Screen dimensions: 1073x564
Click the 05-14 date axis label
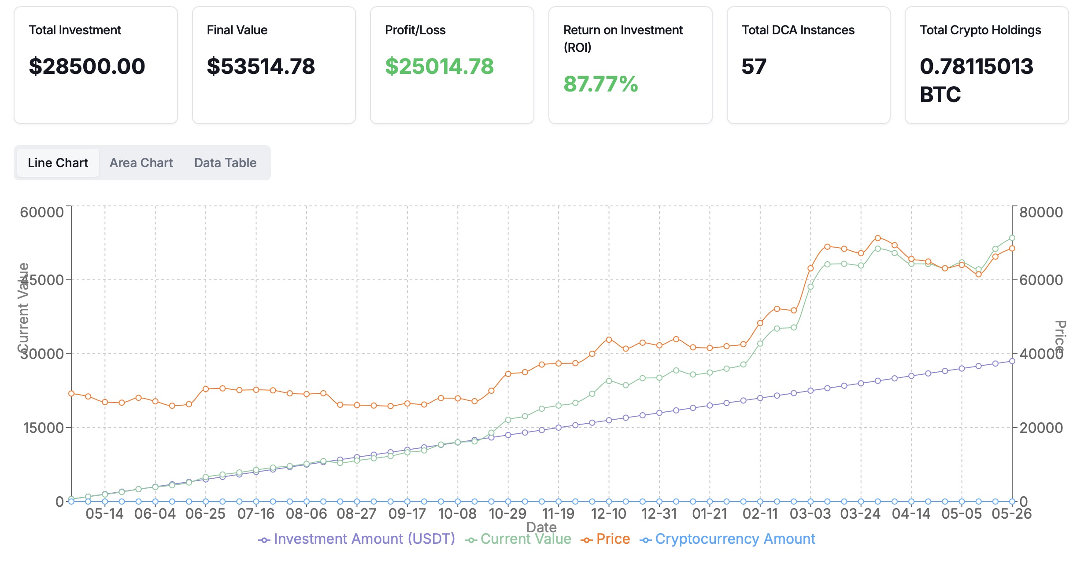(x=104, y=513)
